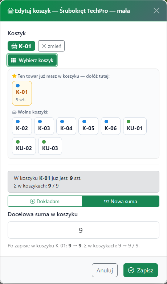This screenshot has width=167, height=284.
Task: Choose free basket K-02
Action: click(x=22, y=126)
